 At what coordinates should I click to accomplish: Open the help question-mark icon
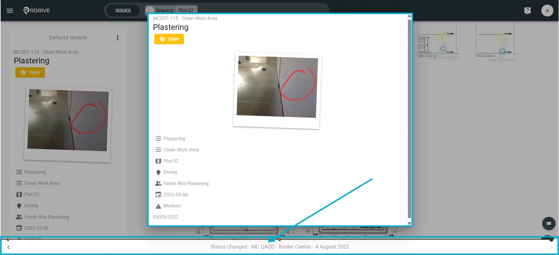pyautogui.click(x=528, y=11)
